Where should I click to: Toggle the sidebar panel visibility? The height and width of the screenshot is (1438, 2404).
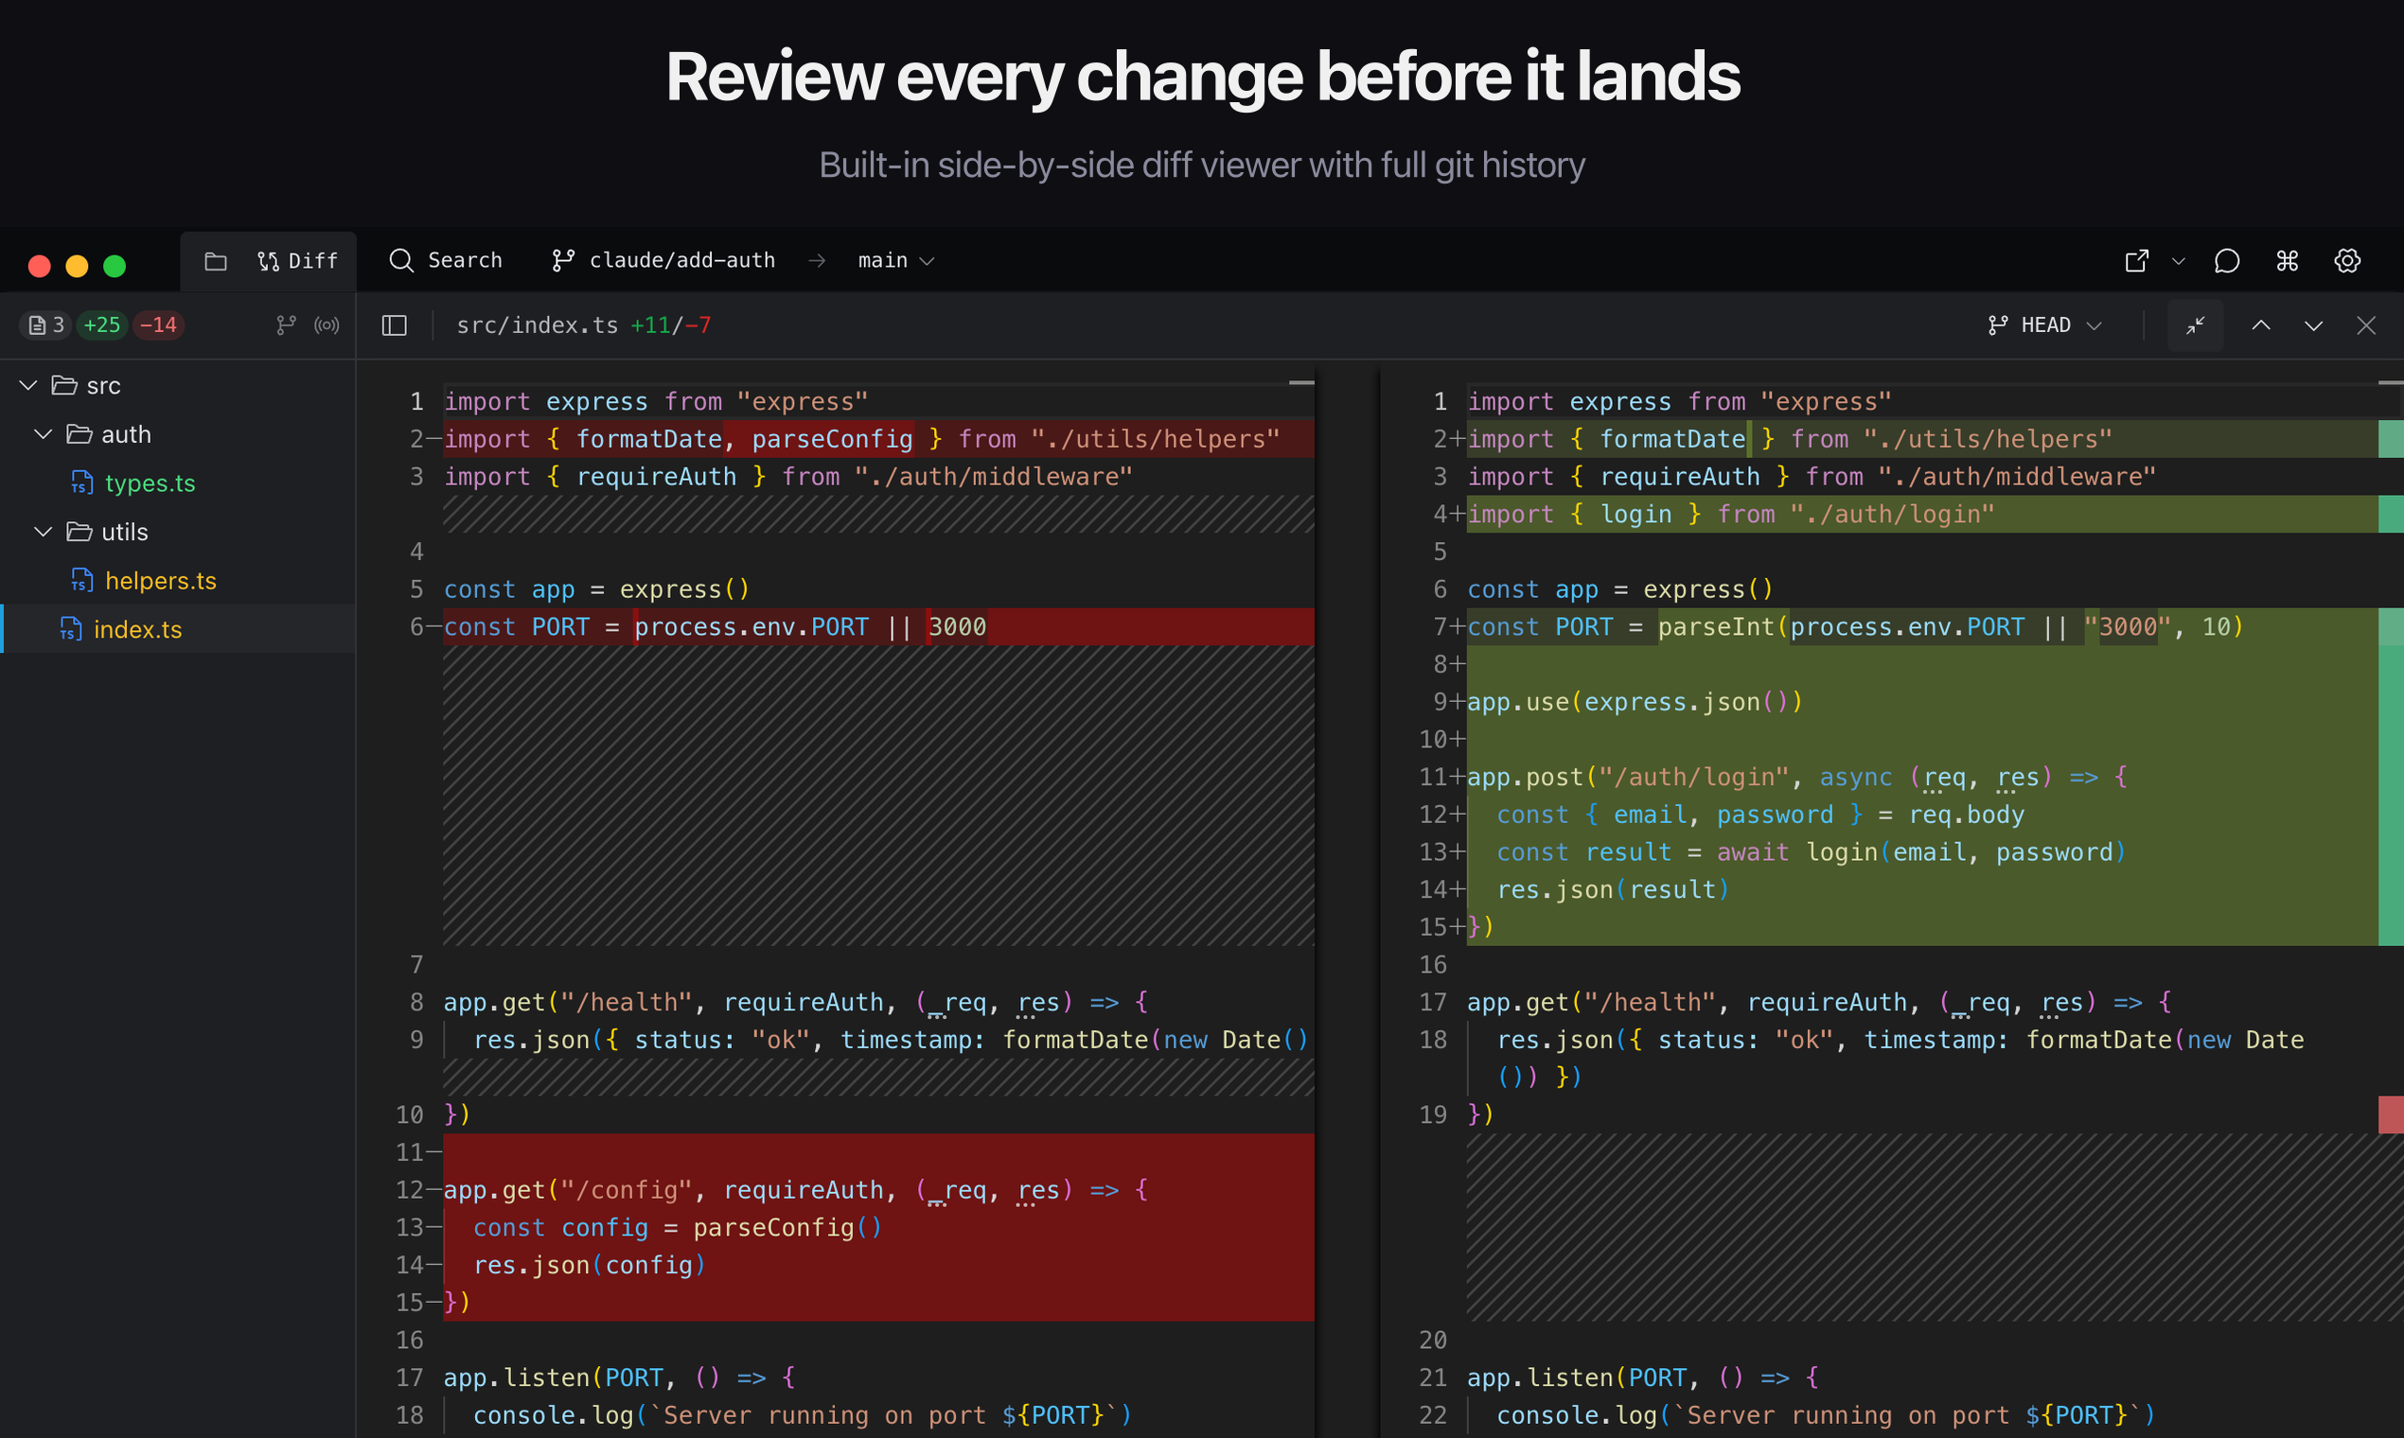click(x=395, y=325)
